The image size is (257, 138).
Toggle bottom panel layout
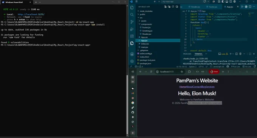click(x=227, y=2)
